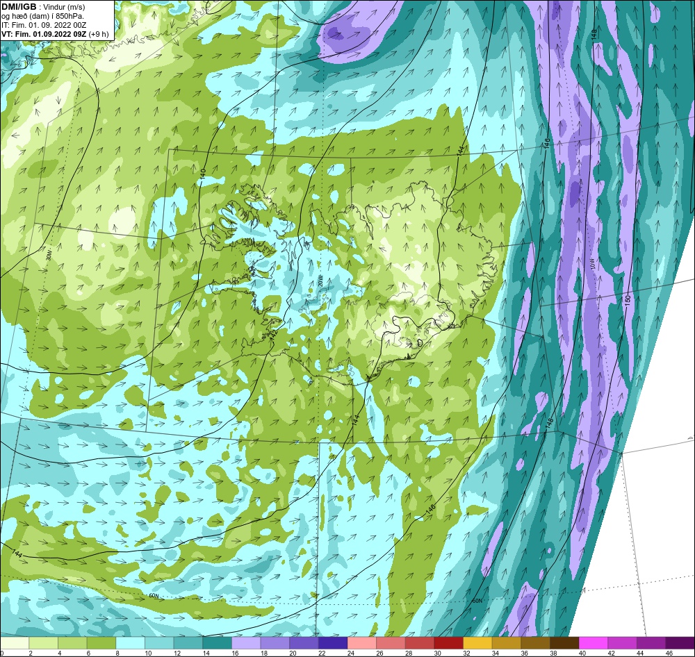Click the 20W longitude label
This screenshot has height=657, width=695.
pyautogui.click(x=320, y=282)
